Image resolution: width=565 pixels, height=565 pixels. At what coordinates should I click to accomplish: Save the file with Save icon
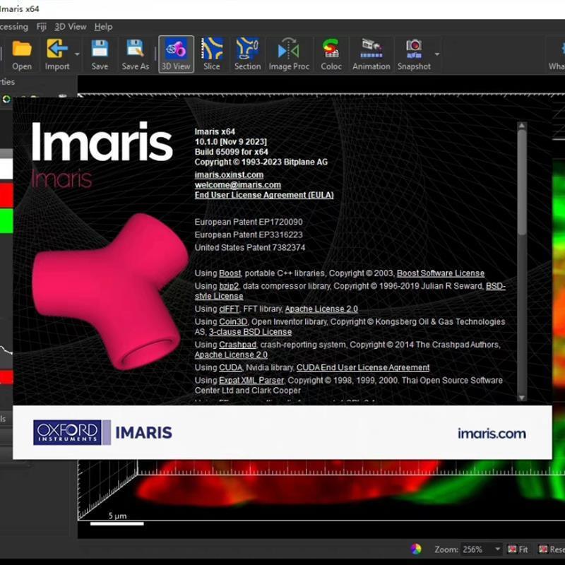[x=100, y=55]
